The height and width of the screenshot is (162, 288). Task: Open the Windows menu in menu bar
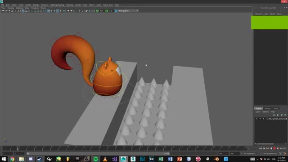45,5
